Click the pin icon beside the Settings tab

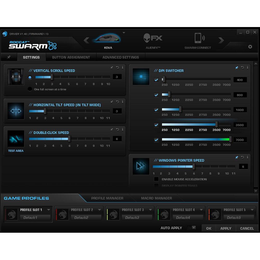coord(9,57)
